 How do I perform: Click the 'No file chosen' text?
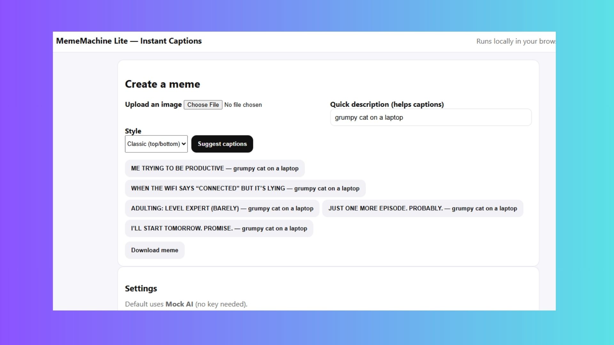pyautogui.click(x=243, y=105)
